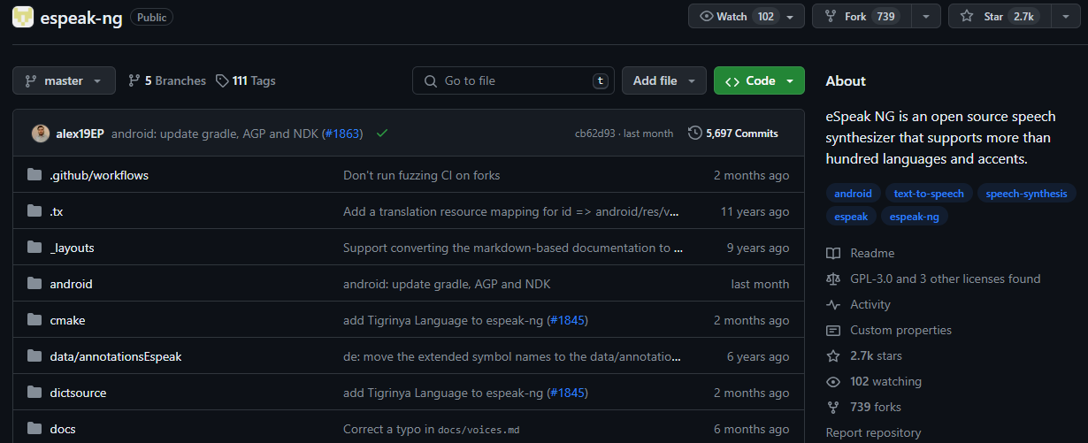Image resolution: width=1088 pixels, height=443 pixels.
Task: Click the pulse icon next to Activity
Action: click(x=833, y=304)
